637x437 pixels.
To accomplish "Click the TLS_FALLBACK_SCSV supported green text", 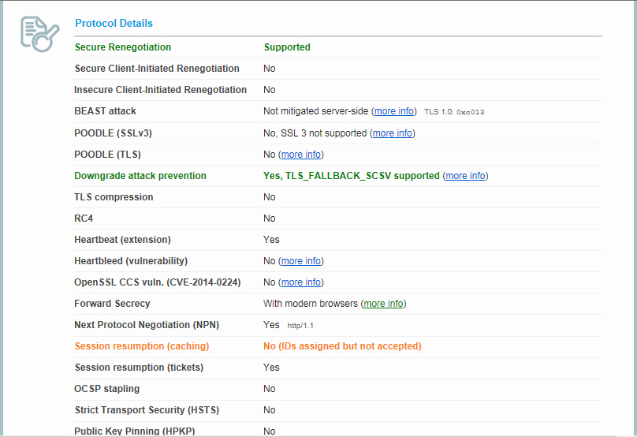I will click(351, 176).
